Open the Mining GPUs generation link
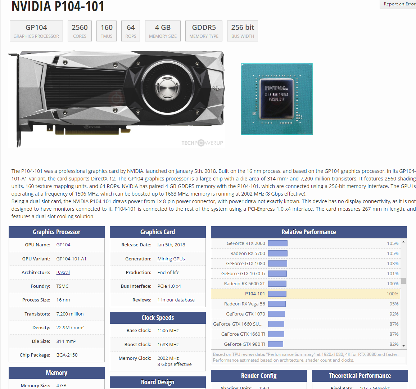Image resolution: width=416 pixels, height=389 pixels. (171, 259)
